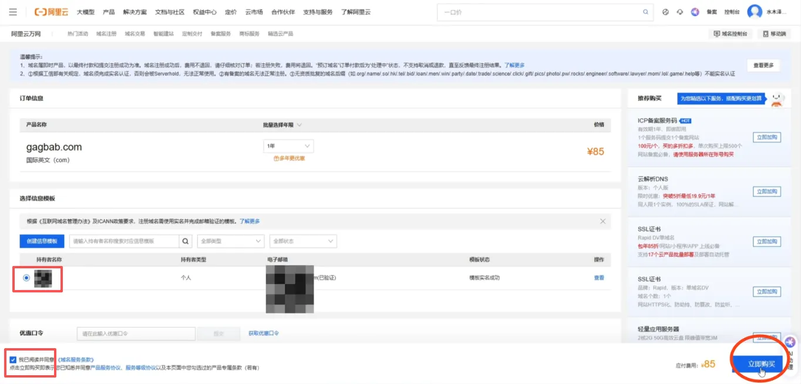Open the hamburger menu beside the Aliyun logo

(x=13, y=12)
